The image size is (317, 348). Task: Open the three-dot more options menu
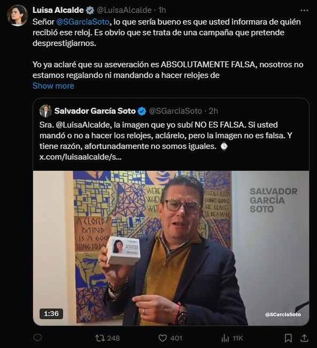click(x=304, y=10)
